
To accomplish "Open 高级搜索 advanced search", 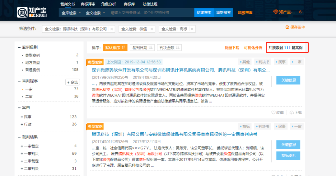I will [x=245, y=13].
